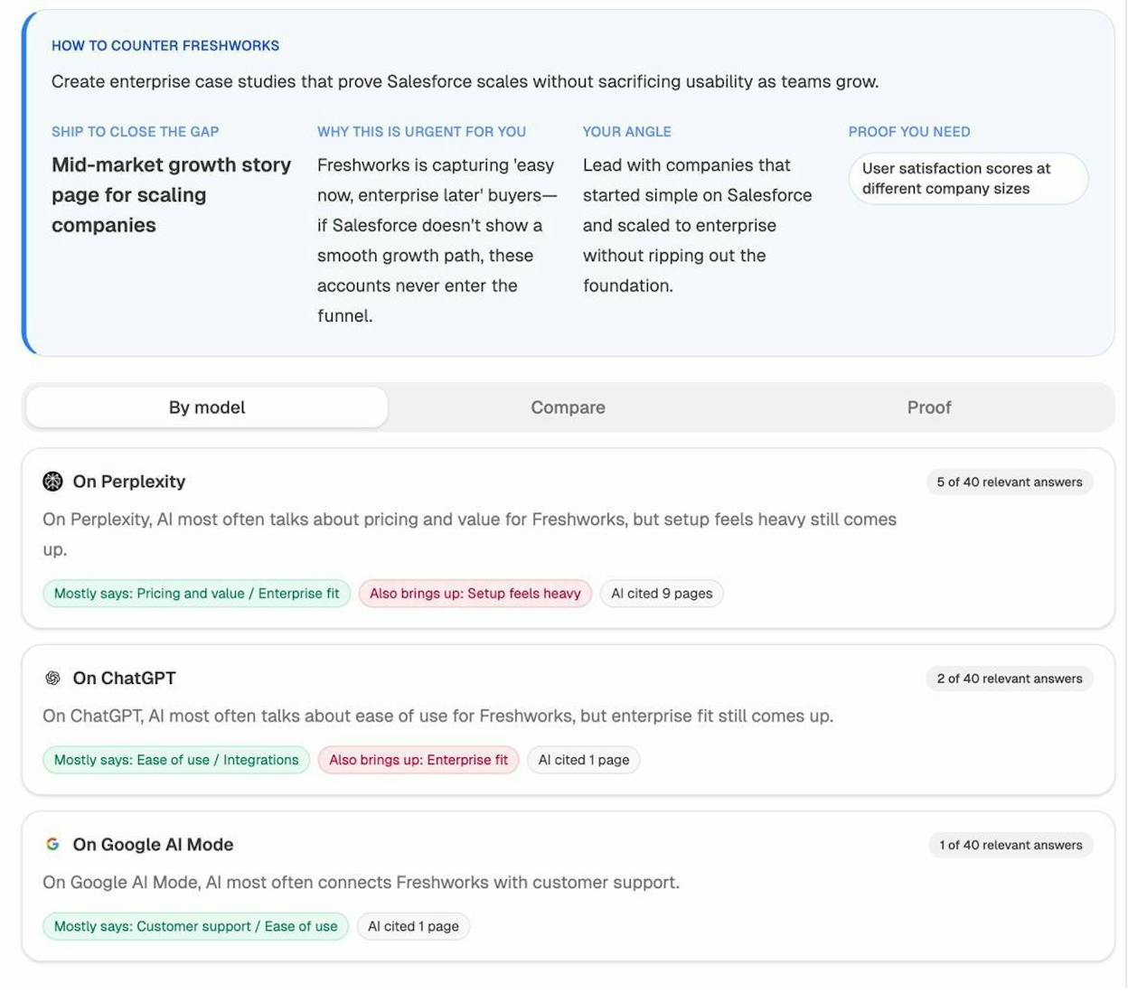Click the 'AI cited 9 pages' chip
This screenshot has height=993, width=1128.
(662, 594)
